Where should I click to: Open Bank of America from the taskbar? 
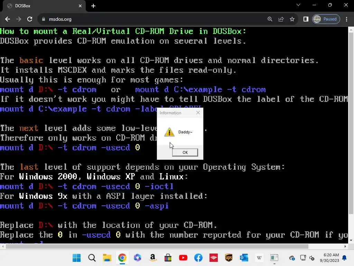pos(214,258)
